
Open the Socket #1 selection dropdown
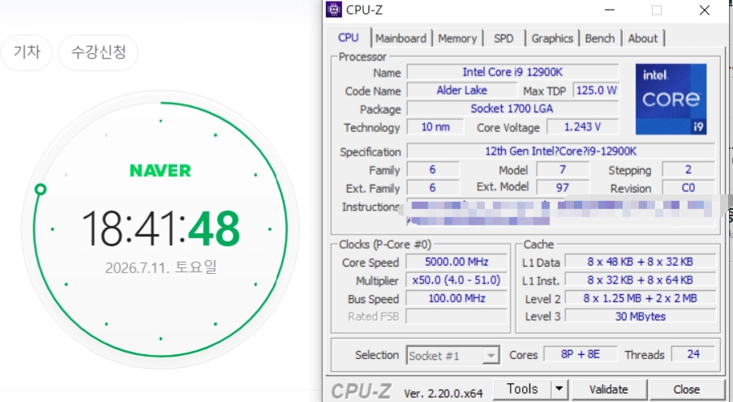pyautogui.click(x=452, y=356)
